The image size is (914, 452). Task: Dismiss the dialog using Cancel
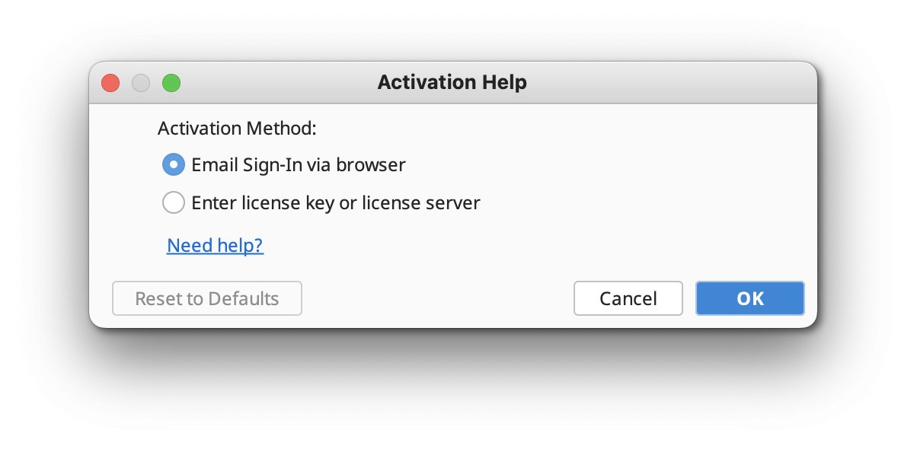coord(628,298)
